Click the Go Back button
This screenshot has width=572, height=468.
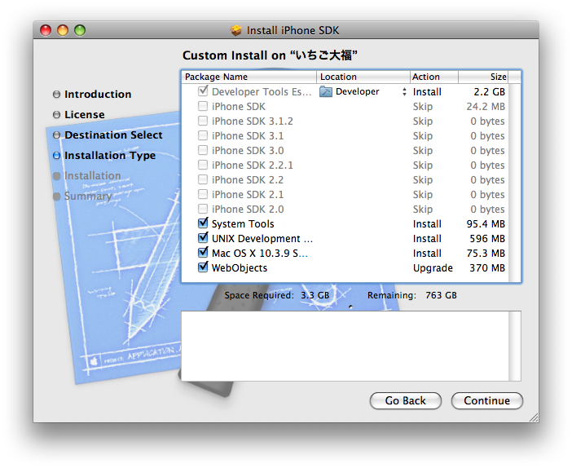tap(405, 400)
